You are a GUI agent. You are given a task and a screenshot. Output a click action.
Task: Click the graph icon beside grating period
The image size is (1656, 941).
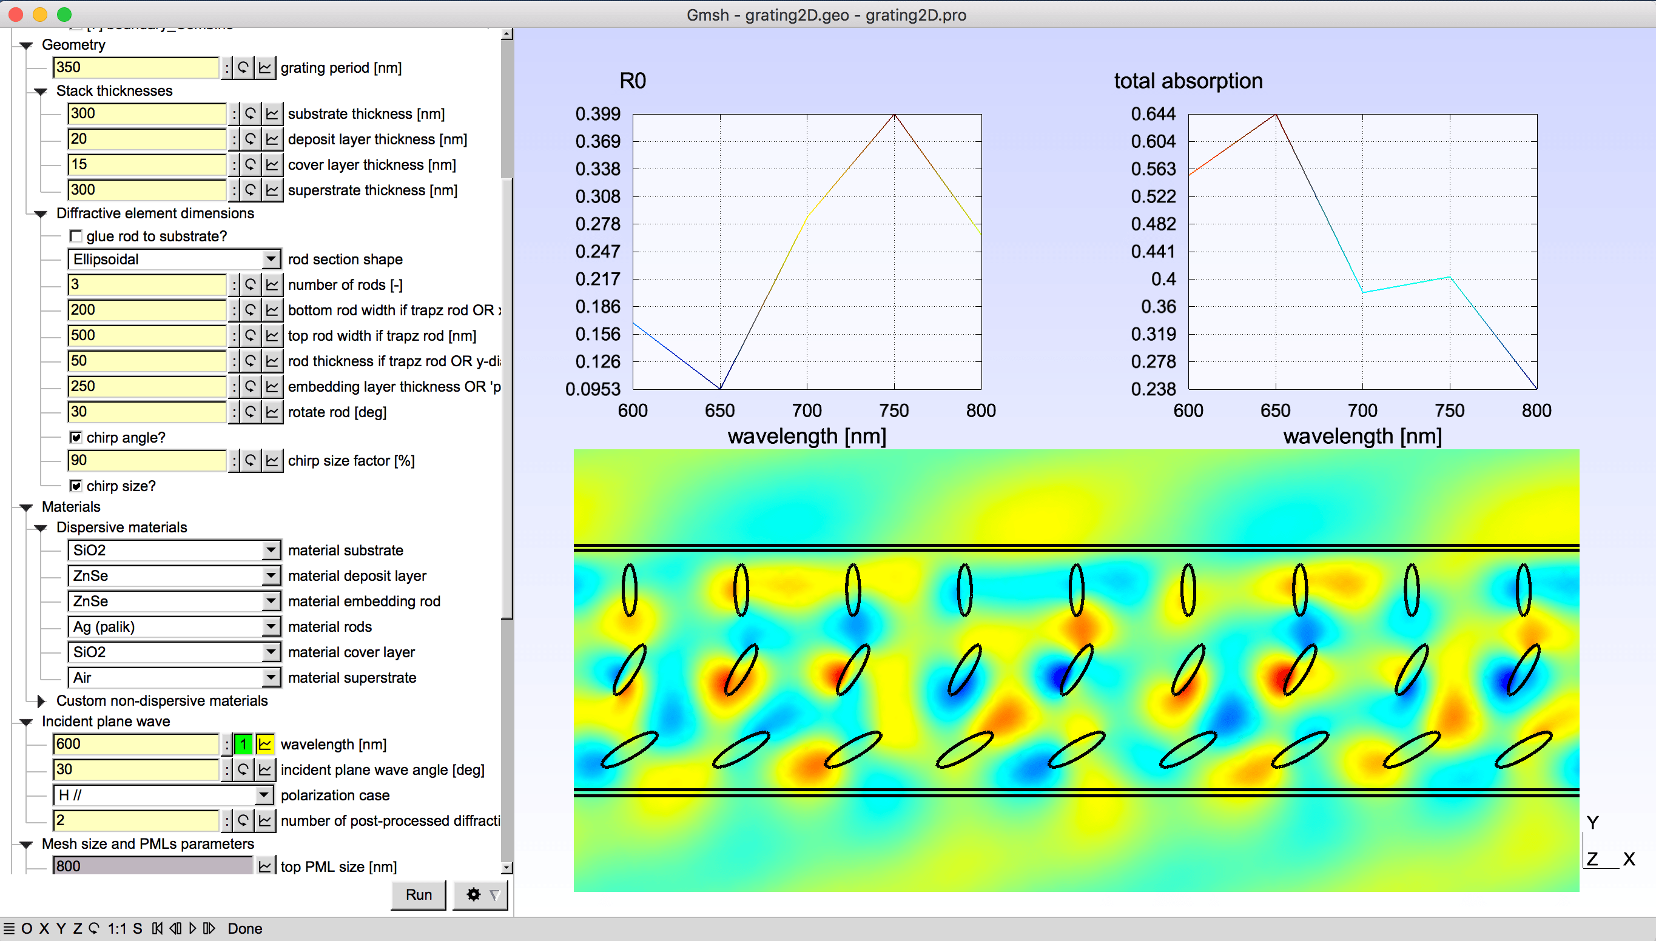click(x=265, y=67)
